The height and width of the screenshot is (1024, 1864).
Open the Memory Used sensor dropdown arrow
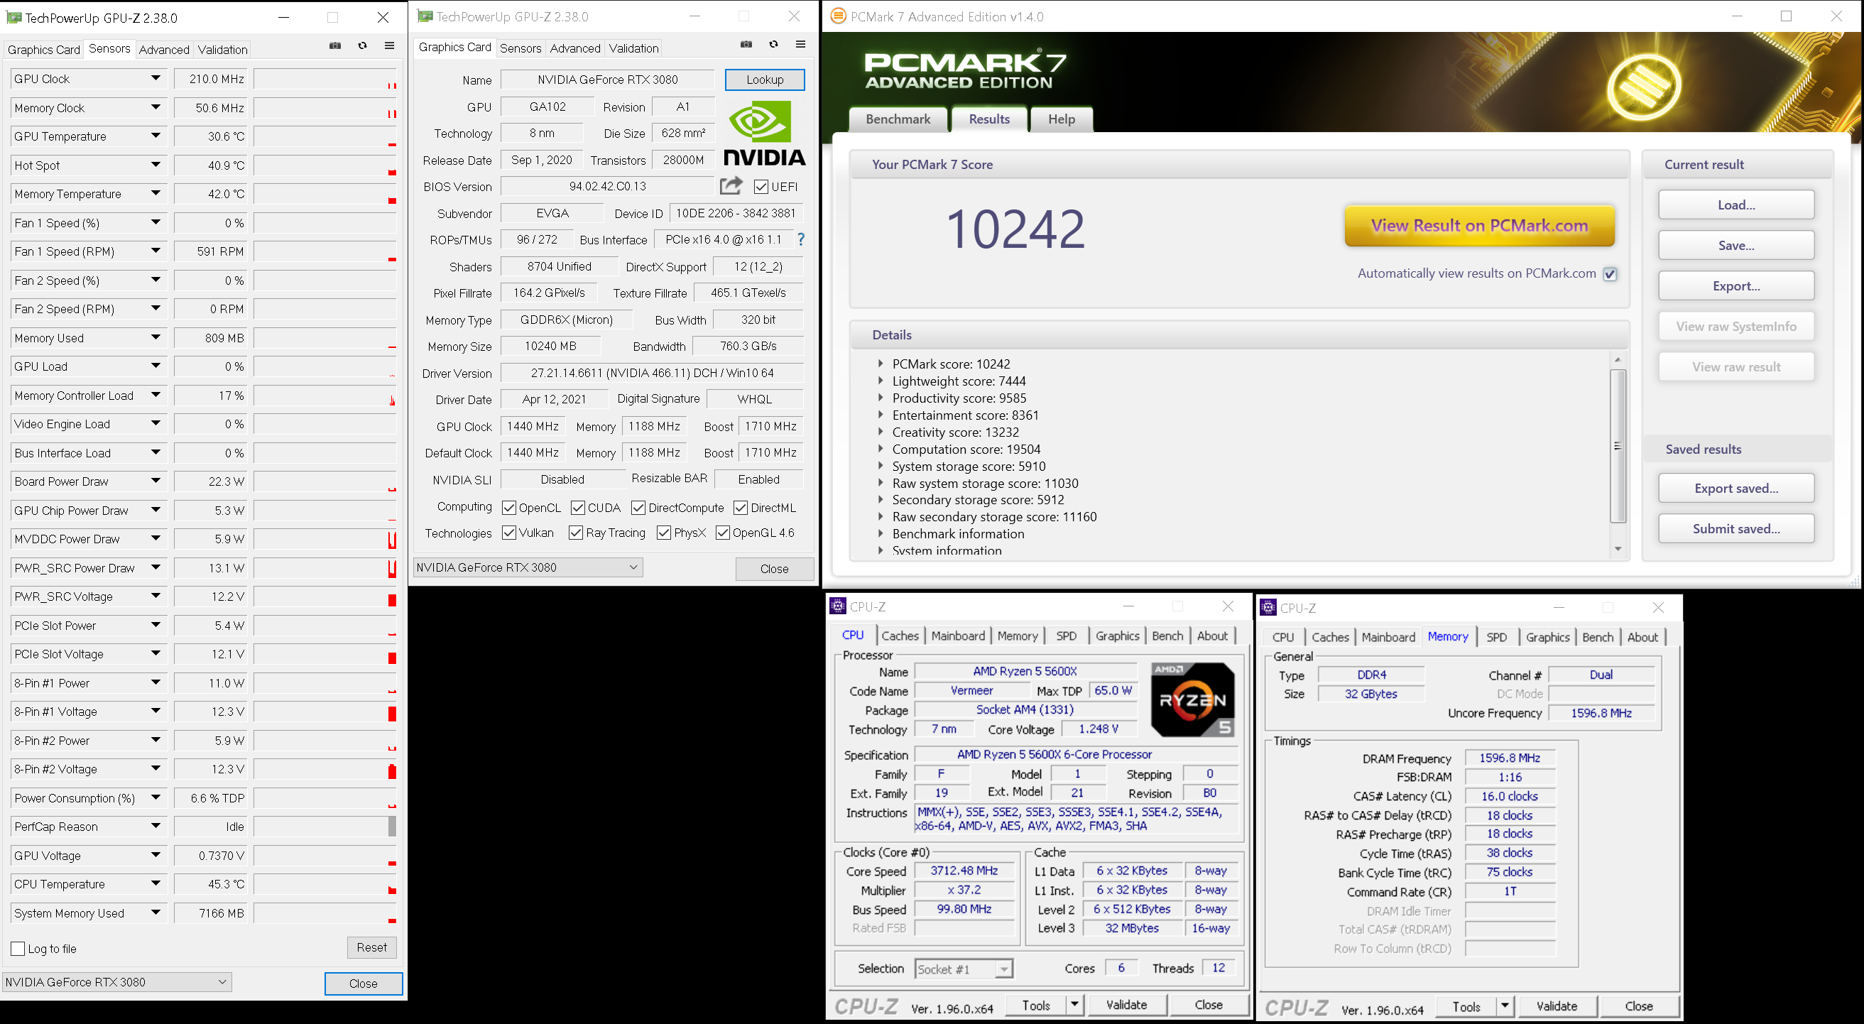(156, 337)
